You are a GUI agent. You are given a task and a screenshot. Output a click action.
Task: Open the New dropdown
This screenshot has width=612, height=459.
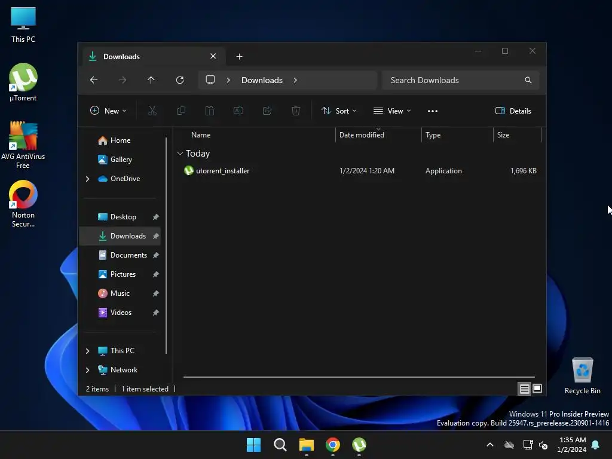pyautogui.click(x=108, y=111)
